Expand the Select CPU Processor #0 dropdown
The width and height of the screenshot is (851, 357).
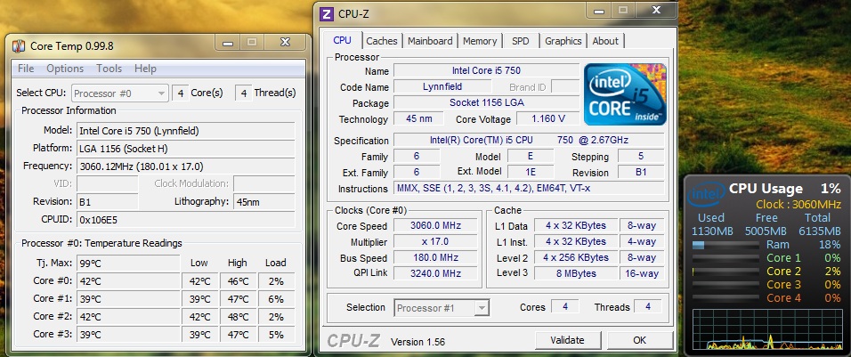(x=120, y=93)
